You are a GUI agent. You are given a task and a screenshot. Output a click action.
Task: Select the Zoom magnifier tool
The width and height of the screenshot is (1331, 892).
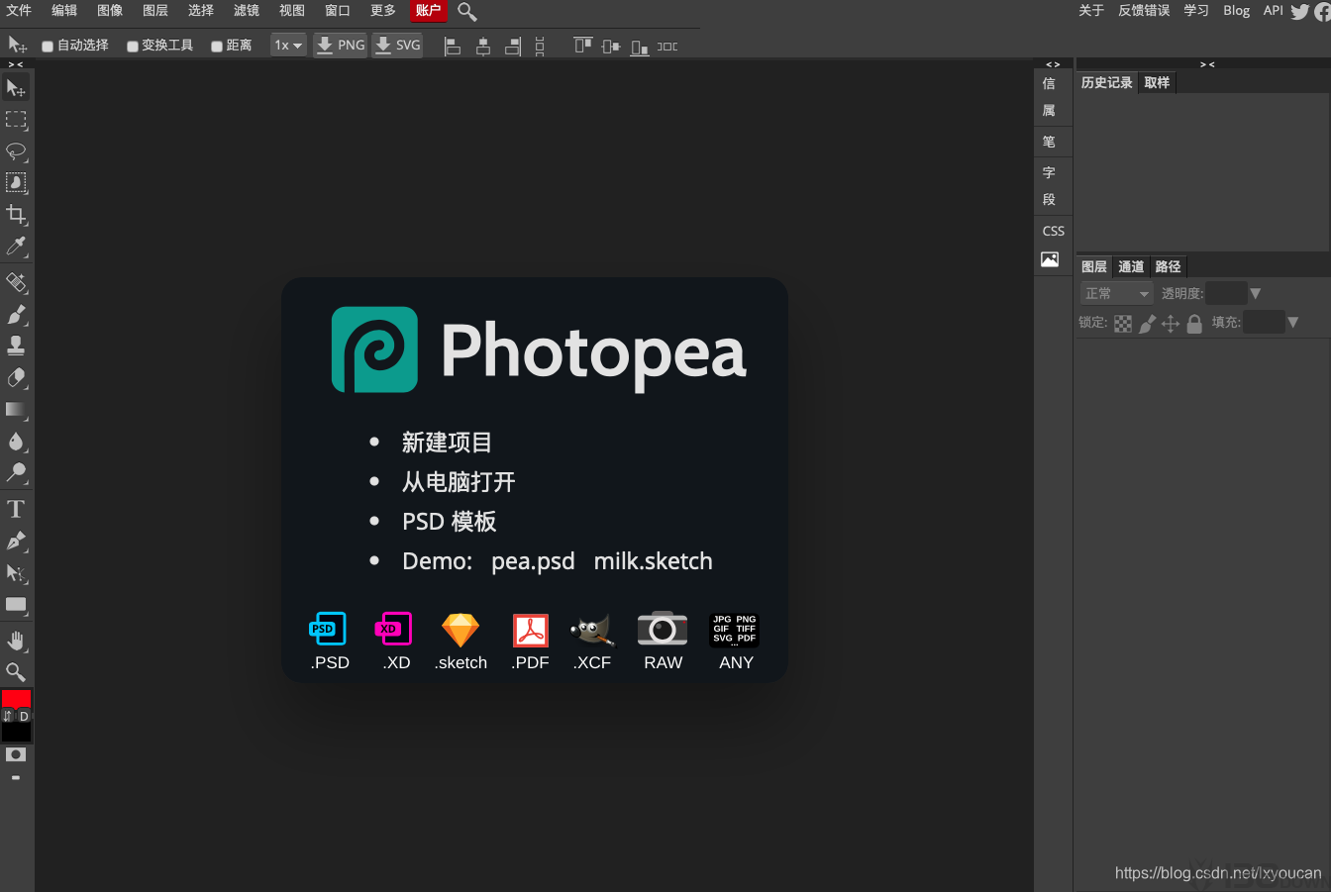[x=16, y=672]
